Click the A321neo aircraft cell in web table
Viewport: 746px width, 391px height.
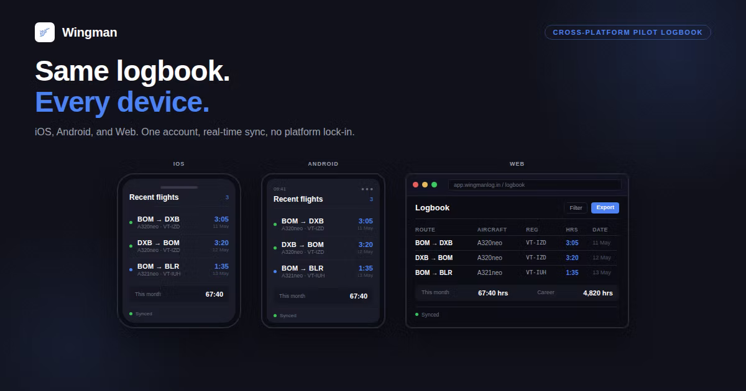coord(490,272)
